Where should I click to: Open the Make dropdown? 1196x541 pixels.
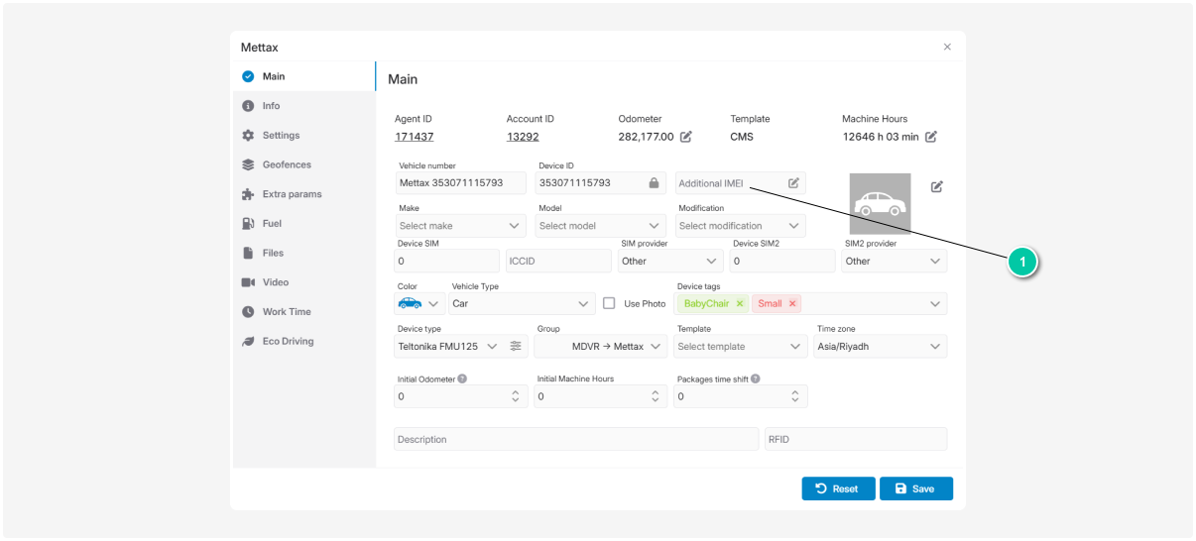(460, 226)
